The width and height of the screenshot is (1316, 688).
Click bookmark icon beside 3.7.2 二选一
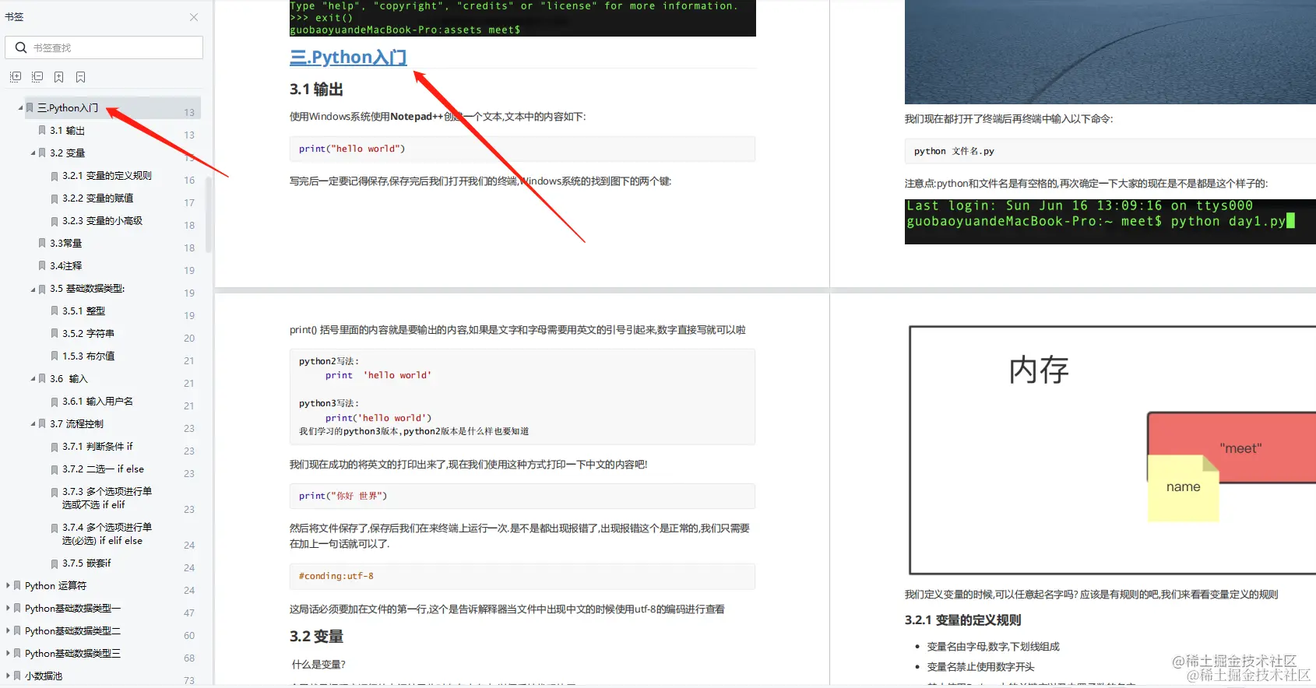[x=55, y=469]
